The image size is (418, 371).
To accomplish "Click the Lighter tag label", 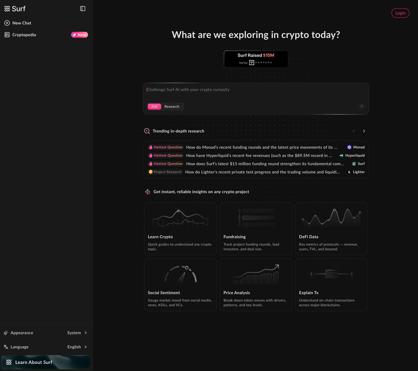I will coord(359,172).
